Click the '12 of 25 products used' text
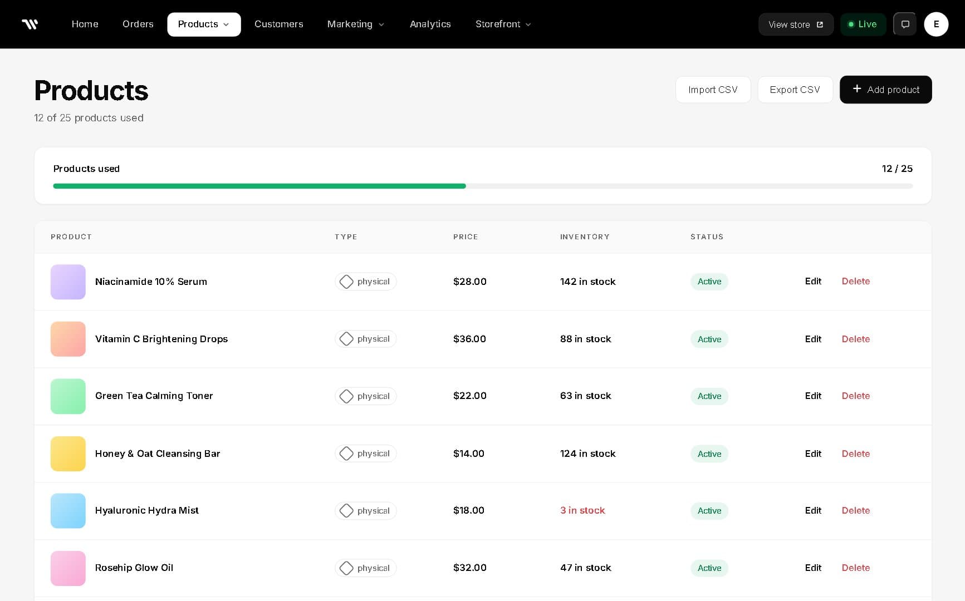Image resolution: width=965 pixels, height=601 pixels. [x=89, y=118]
